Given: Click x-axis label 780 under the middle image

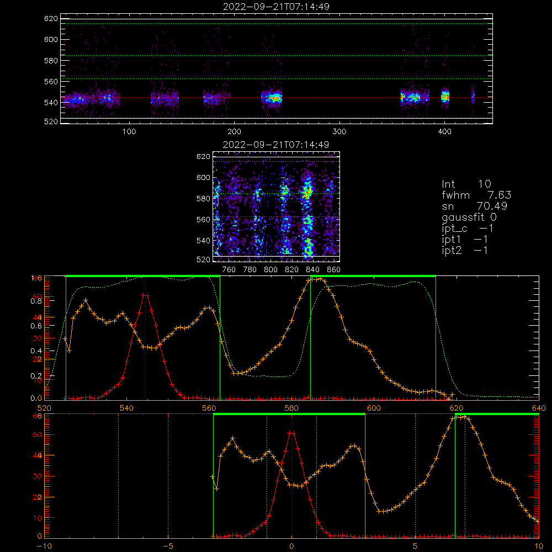Looking at the screenshot, I should click(x=250, y=270).
